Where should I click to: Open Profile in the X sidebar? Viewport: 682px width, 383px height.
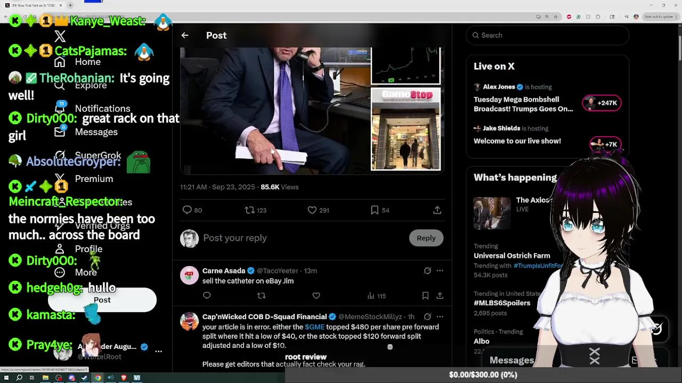click(78, 249)
